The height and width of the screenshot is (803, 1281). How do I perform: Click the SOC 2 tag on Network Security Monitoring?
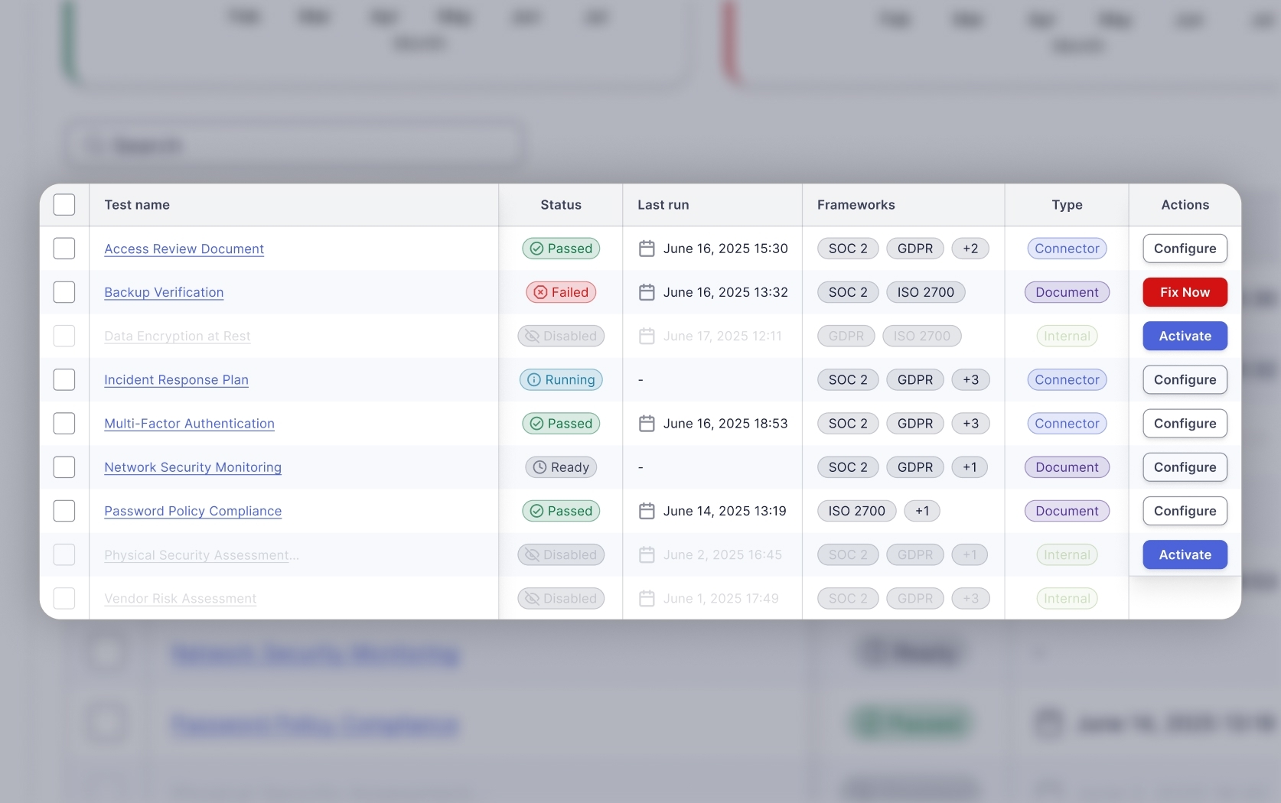[x=848, y=467]
